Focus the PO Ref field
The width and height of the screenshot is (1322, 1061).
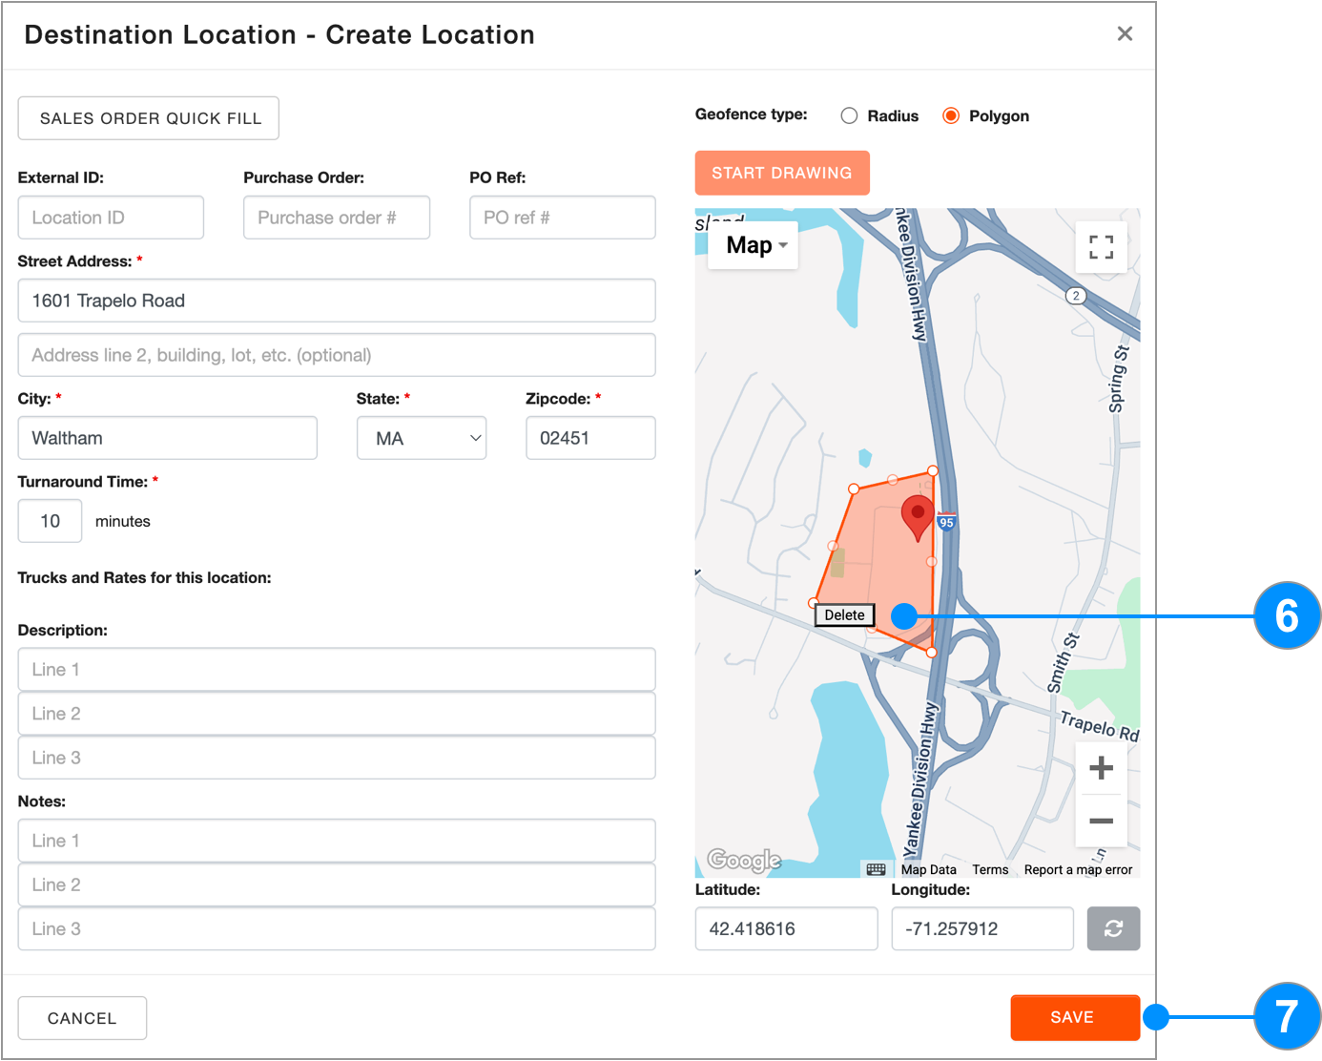point(563,218)
